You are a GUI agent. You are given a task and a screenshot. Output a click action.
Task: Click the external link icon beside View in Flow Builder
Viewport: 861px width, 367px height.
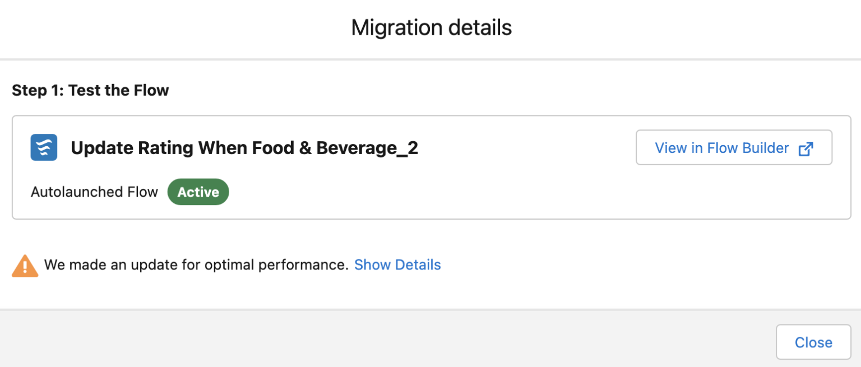coord(806,148)
